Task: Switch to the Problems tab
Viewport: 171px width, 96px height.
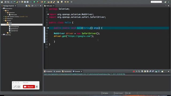Action: (48, 71)
